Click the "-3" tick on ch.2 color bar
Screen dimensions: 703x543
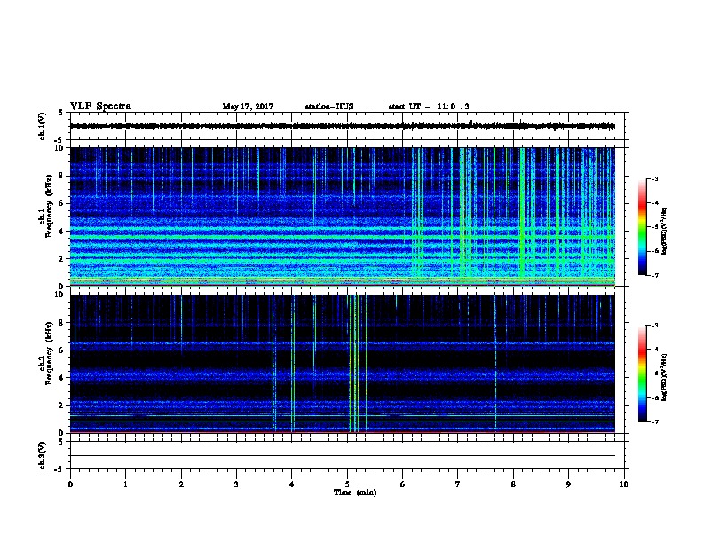point(654,326)
